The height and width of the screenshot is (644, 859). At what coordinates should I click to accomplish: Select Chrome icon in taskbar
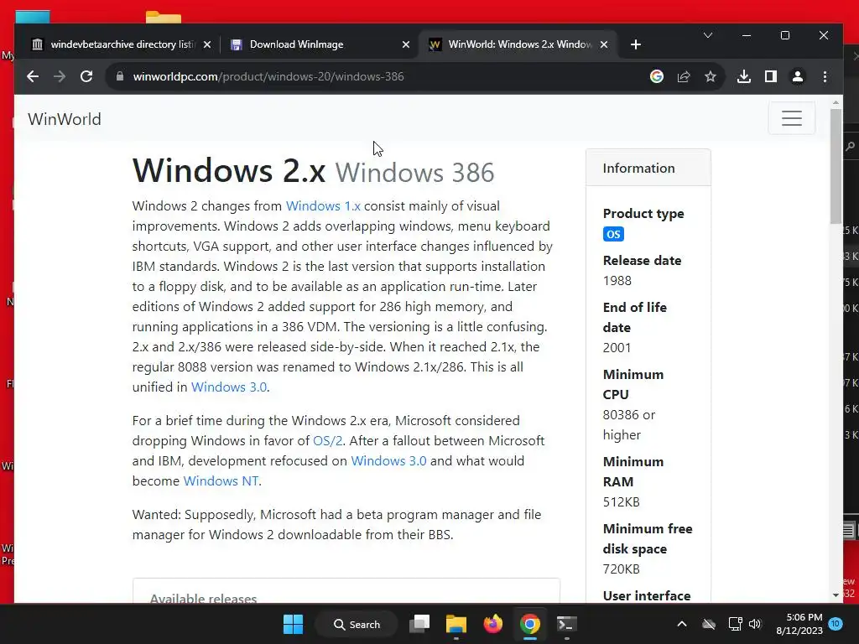point(530,624)
